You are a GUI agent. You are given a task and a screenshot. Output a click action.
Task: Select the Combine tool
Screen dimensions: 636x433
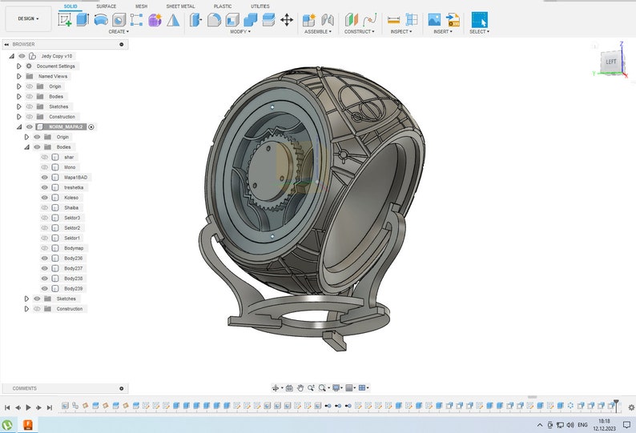click(x=250, y=19)
